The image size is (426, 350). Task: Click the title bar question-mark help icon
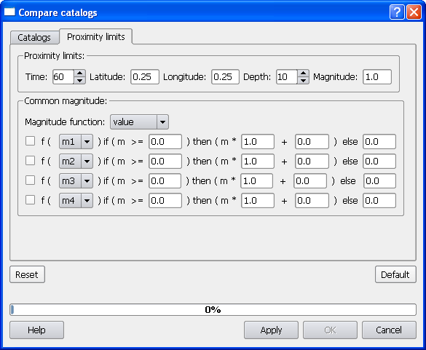[x=397, y=12]
